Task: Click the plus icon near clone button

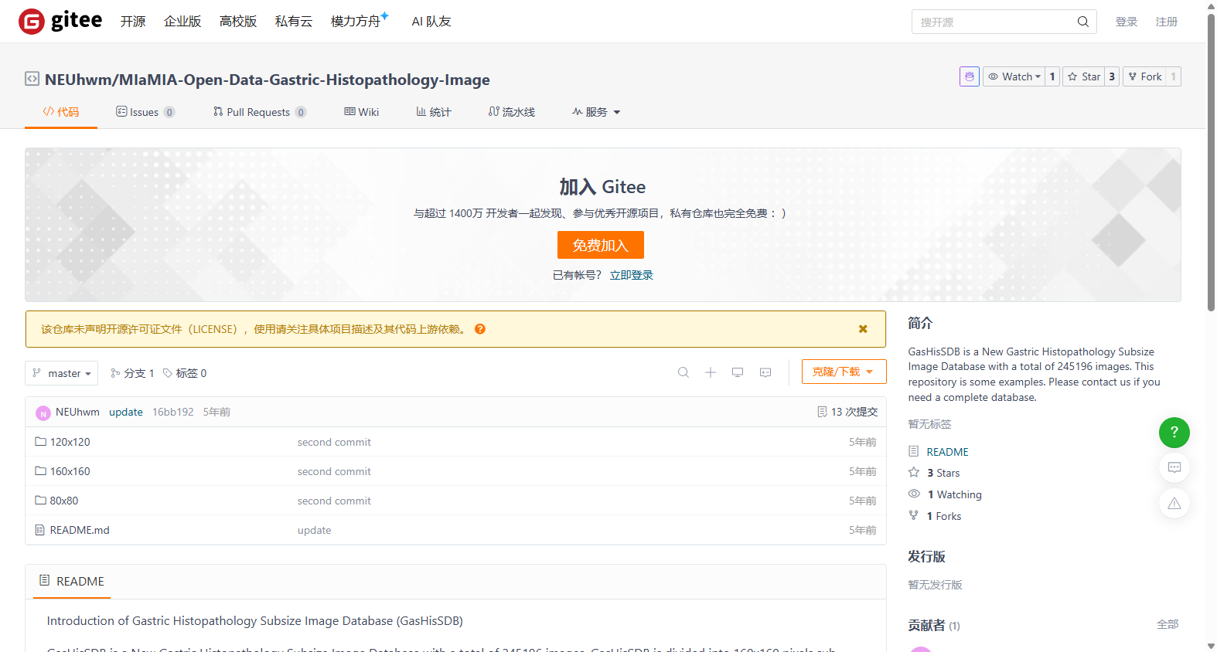Action: click(x=711, y=372)
